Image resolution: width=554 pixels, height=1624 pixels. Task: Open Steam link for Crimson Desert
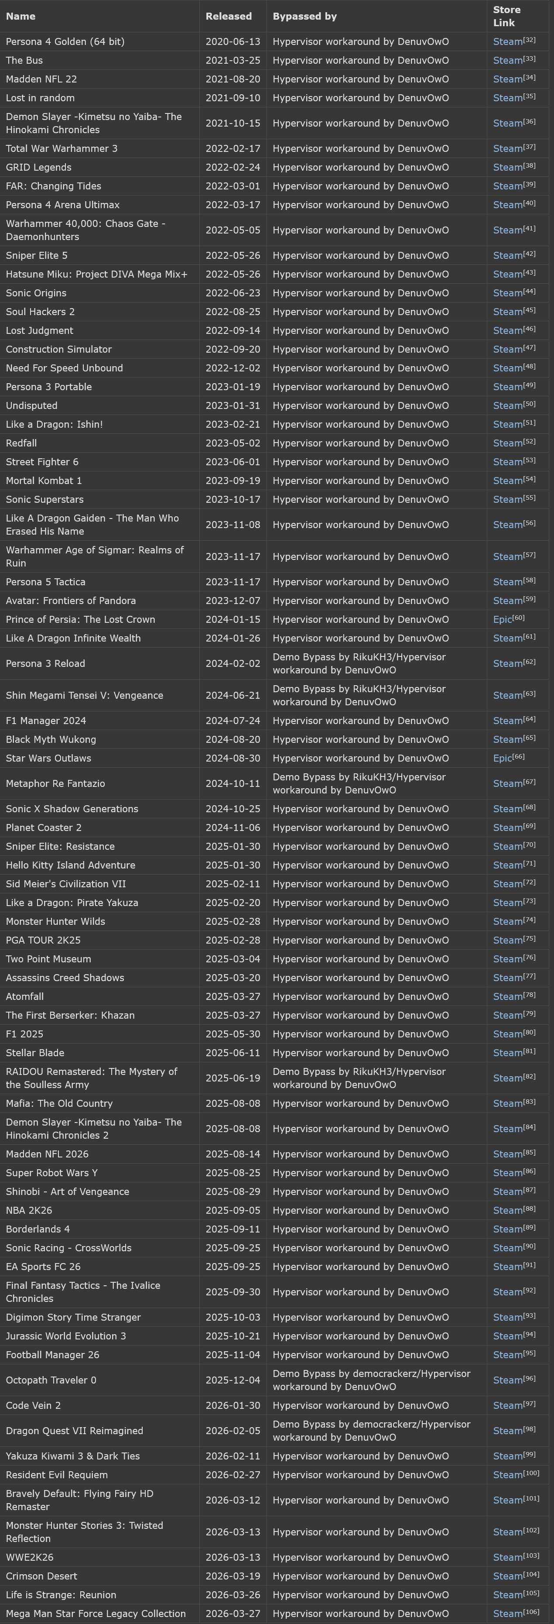507,1576
